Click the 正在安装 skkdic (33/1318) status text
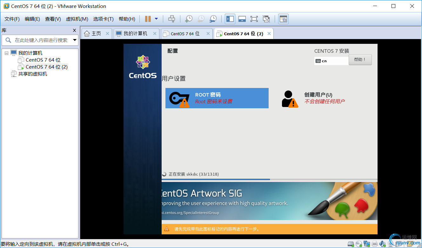422x248 pixels. (x=194, y=174)
